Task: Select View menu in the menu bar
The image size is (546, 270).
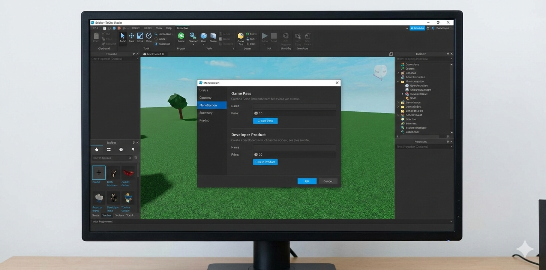Action: click(159, 28)
